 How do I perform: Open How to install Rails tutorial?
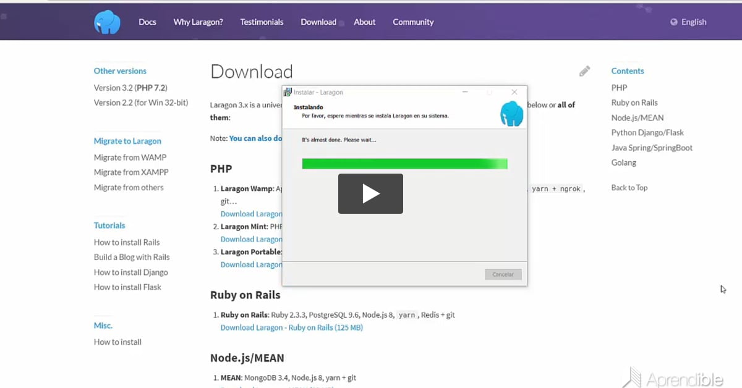(127, 242)
